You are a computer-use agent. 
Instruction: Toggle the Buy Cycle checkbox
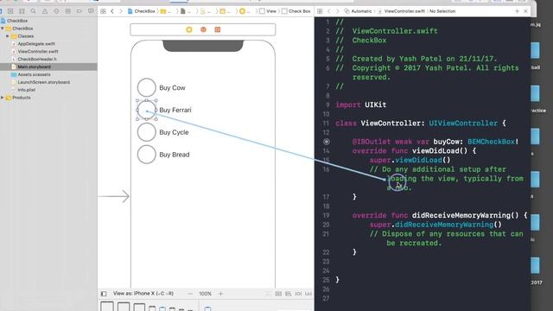coord(146,132)
